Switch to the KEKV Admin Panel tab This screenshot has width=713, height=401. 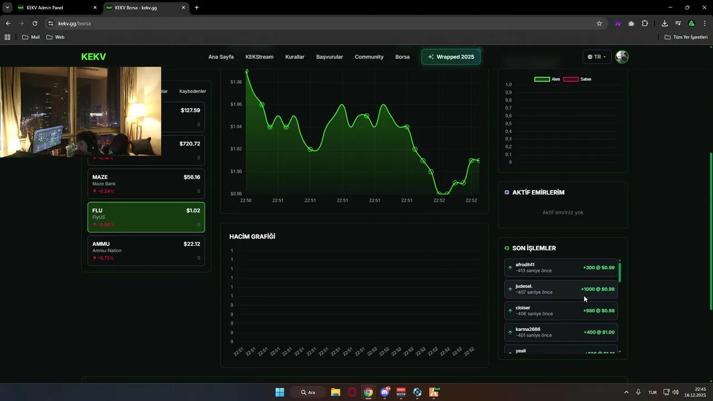coord(56,8)
